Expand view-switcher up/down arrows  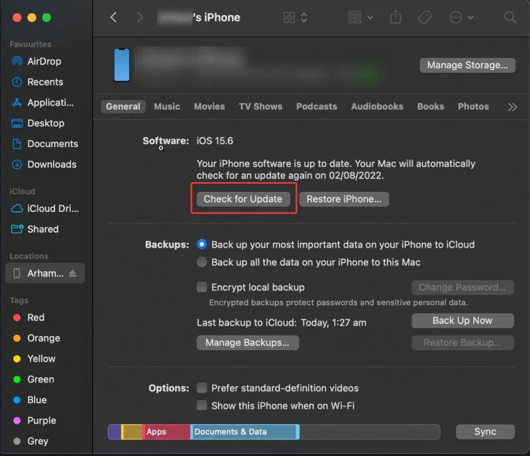pos(304,18)
